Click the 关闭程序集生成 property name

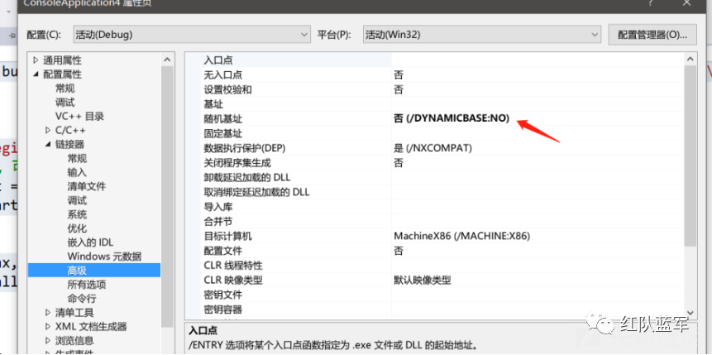point(237,163)
